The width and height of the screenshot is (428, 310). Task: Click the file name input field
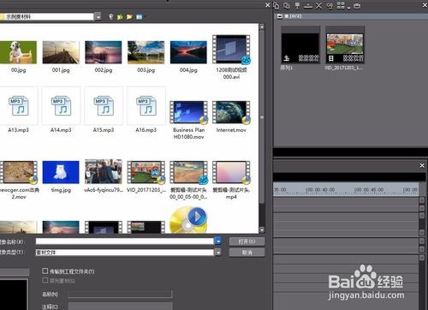[125, 241]
